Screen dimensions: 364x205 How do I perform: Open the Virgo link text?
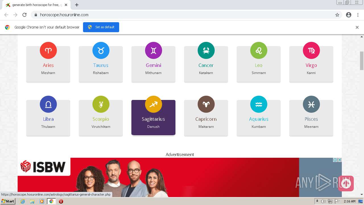(311, 65)
